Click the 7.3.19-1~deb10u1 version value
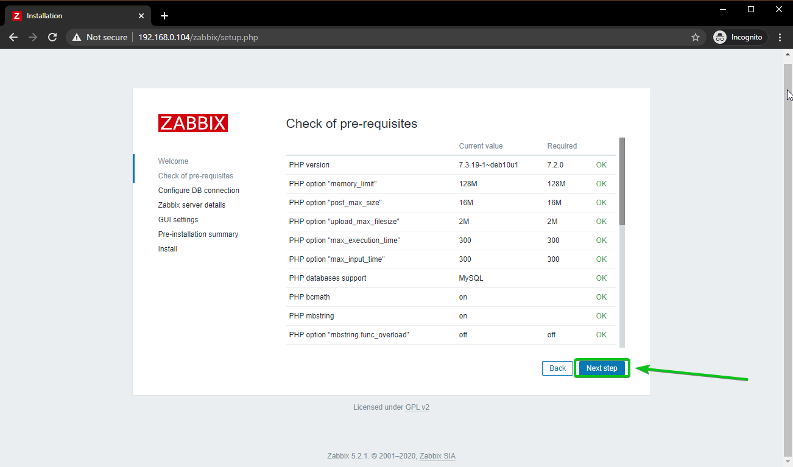 (x=488, y=165)
